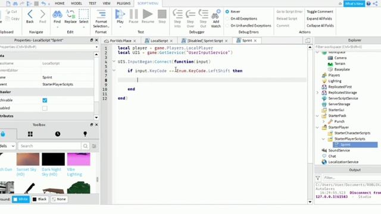381x214 pixels.
Task: Expand the ReplicatedStorage tree node
Action: click(x=317, y=93)
